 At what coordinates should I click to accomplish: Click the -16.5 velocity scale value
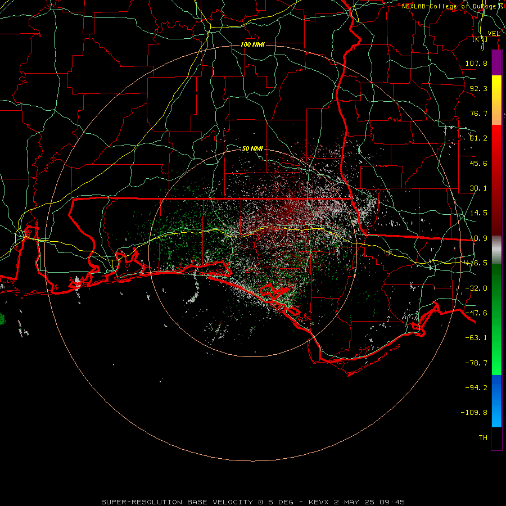pyautogui.click(x=476, y=263)
